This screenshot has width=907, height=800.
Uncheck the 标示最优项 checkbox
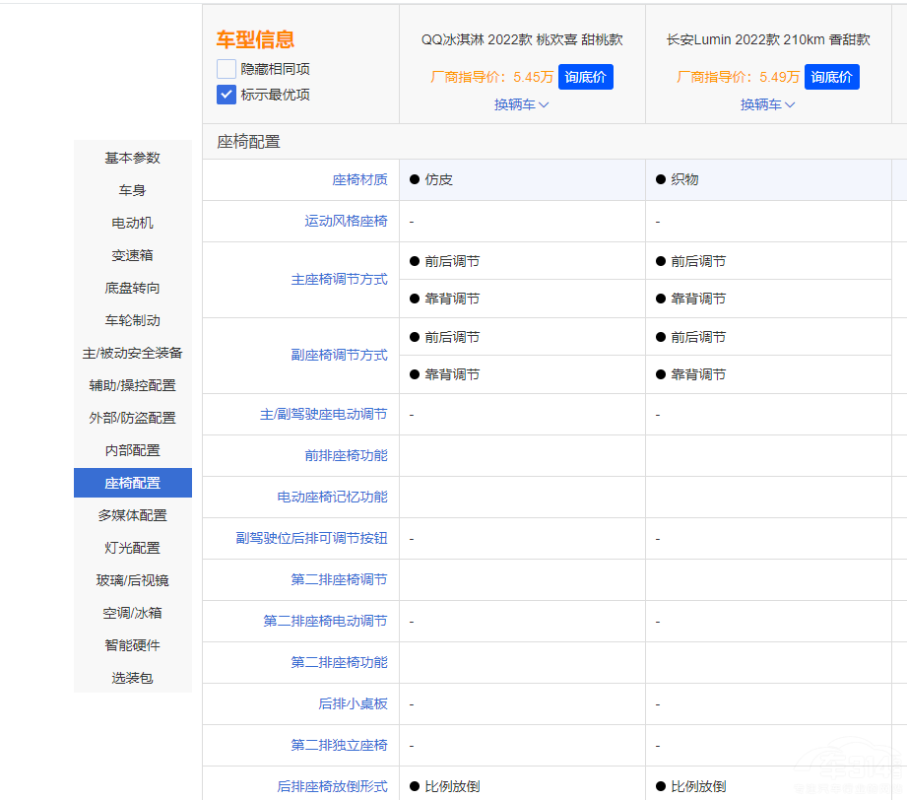[227, 95]
